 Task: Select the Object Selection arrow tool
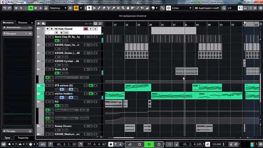89,8
